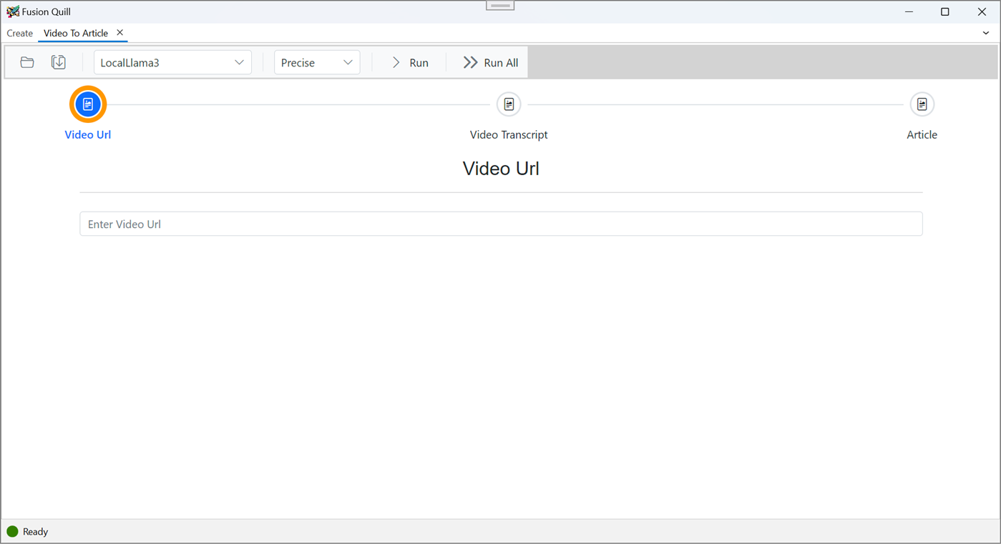Open a file using the folder icon
The height and width of the screenshot is (544, 1001).
(27, 62)
